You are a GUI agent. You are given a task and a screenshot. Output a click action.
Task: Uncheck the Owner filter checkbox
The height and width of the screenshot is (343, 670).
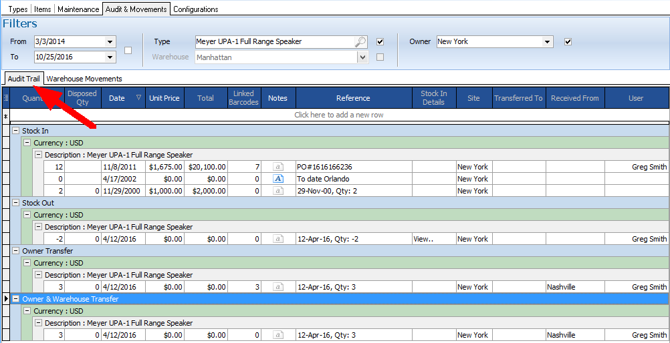(568, 41)
